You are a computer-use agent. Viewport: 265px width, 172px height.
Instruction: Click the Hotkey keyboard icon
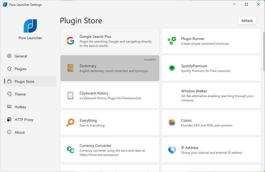[9, 107]
